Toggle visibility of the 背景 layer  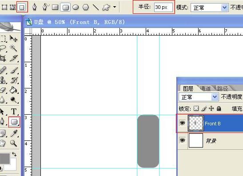pos(182,140)
